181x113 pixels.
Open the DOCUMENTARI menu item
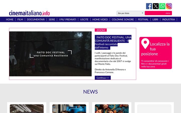(x=36, y=20)
